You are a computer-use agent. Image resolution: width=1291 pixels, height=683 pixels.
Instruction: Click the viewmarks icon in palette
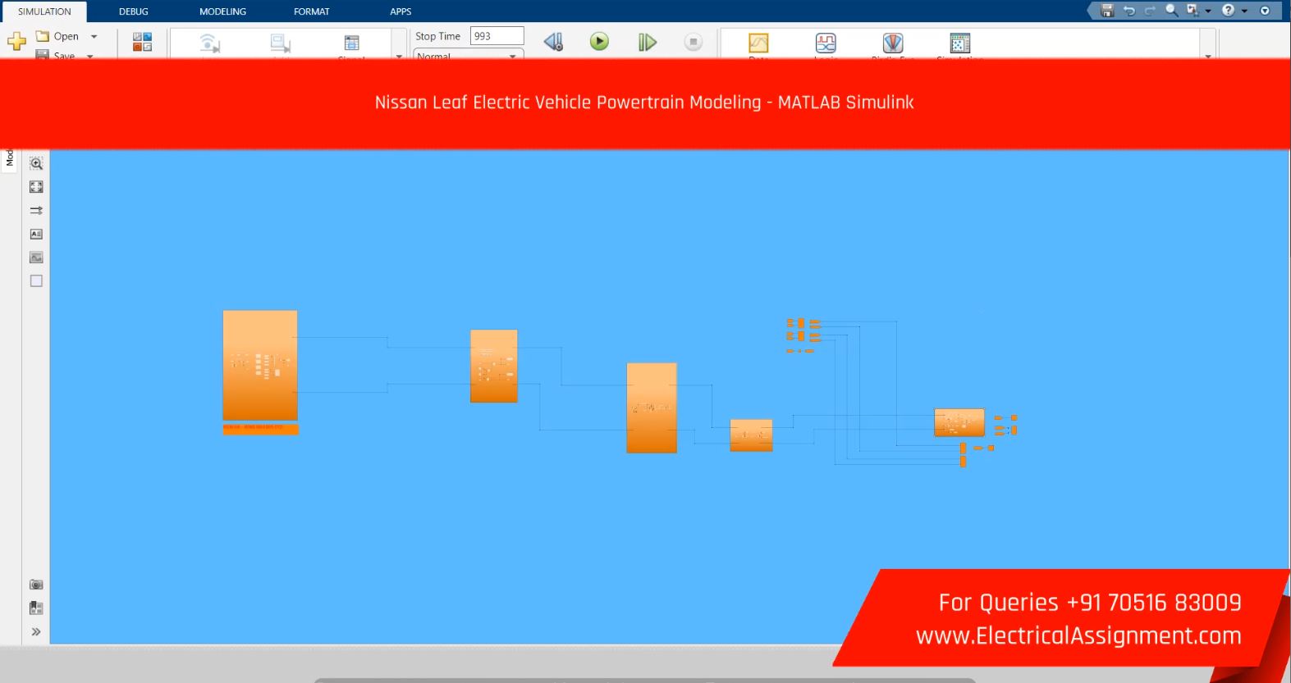[36, 608]
